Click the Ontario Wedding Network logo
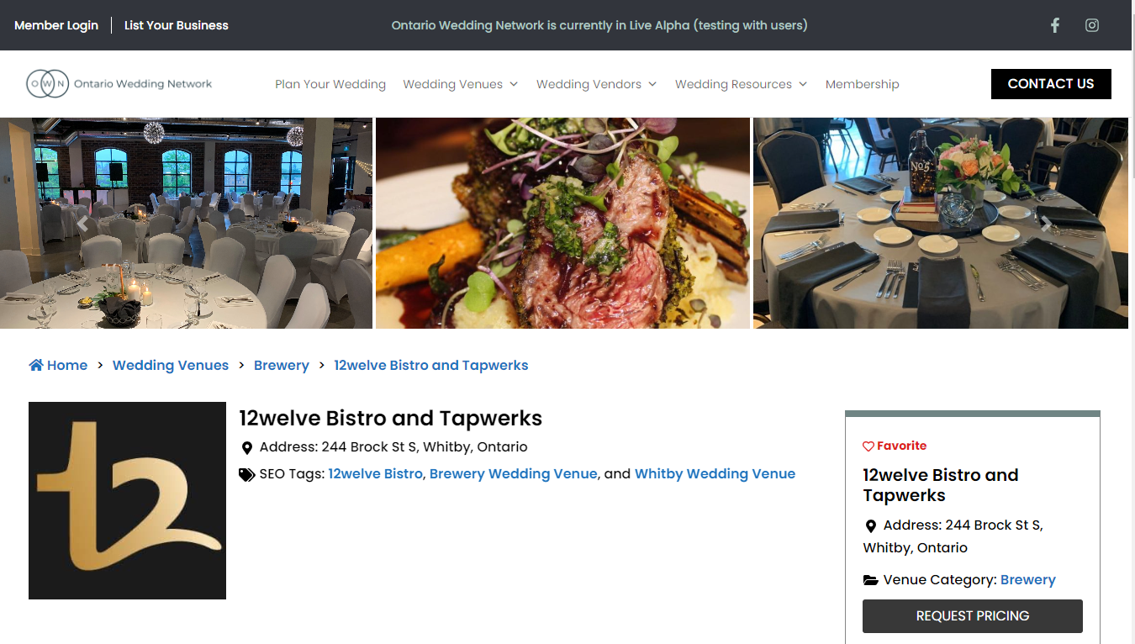1135x644 pixels. click(x=119, y=84)
